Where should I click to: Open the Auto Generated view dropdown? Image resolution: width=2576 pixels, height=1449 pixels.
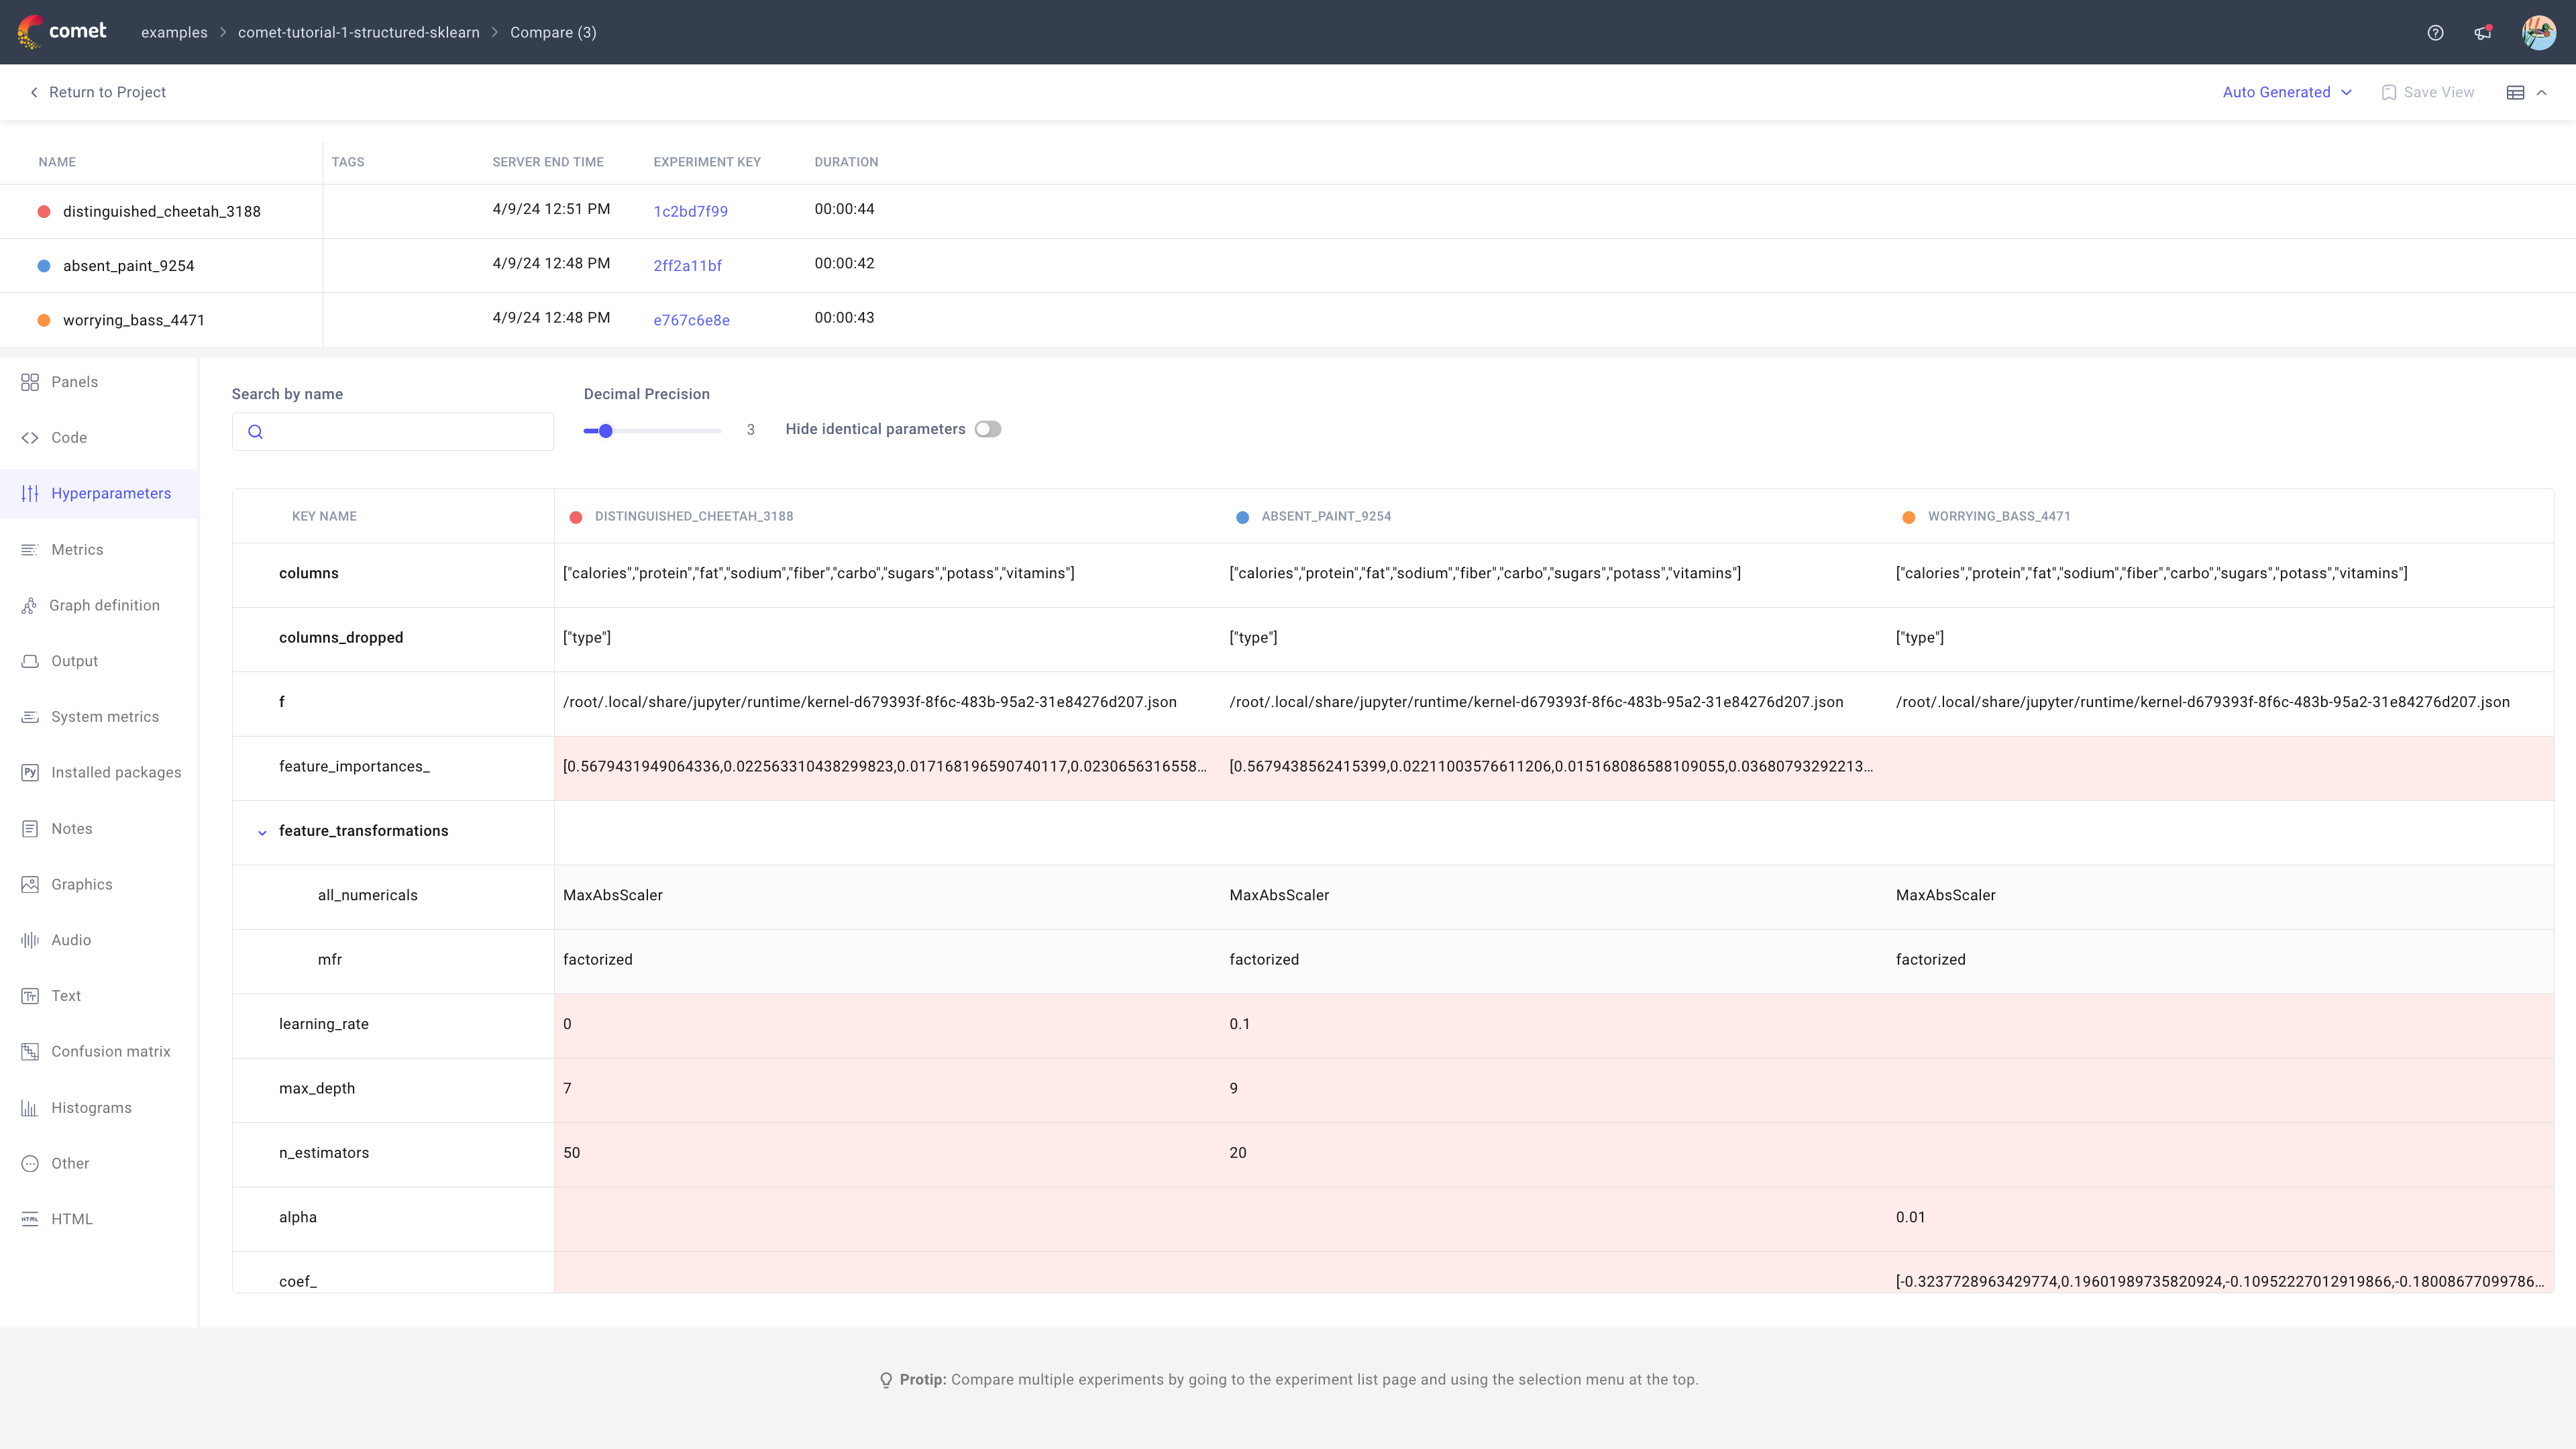[2287, 92]
